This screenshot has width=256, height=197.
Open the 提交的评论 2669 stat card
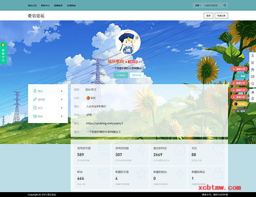[168, 154]
